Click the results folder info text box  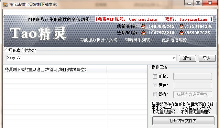point(183,108)
